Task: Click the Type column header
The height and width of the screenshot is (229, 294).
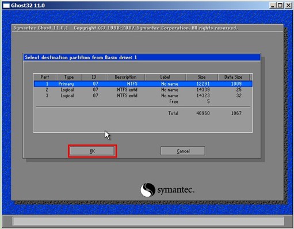Action: pyautogui.click(x=69, y=77)
